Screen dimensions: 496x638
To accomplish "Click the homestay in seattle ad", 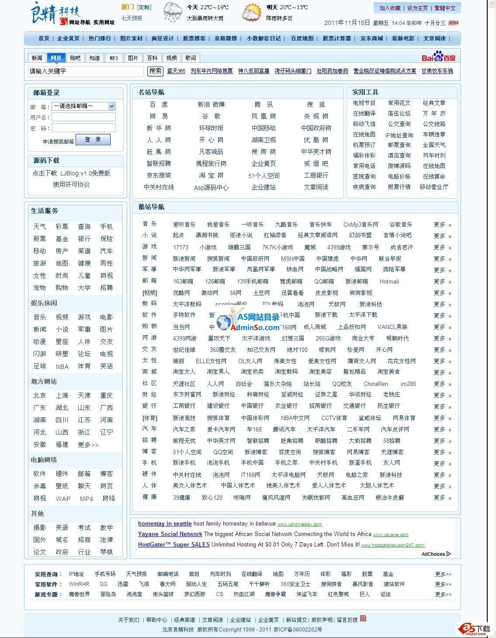I will click(x=165, y=523).
